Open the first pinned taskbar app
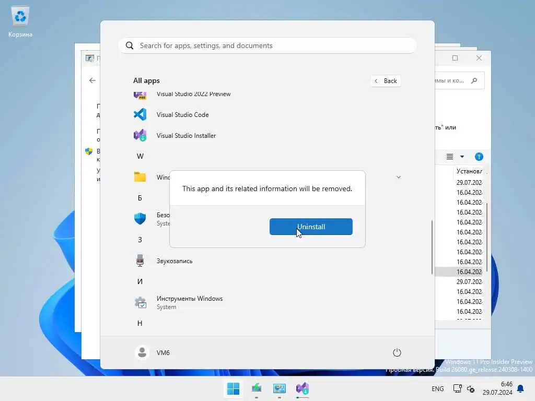Image resolution: width=535 pixels, height=401 pixels. click(257, 388)
